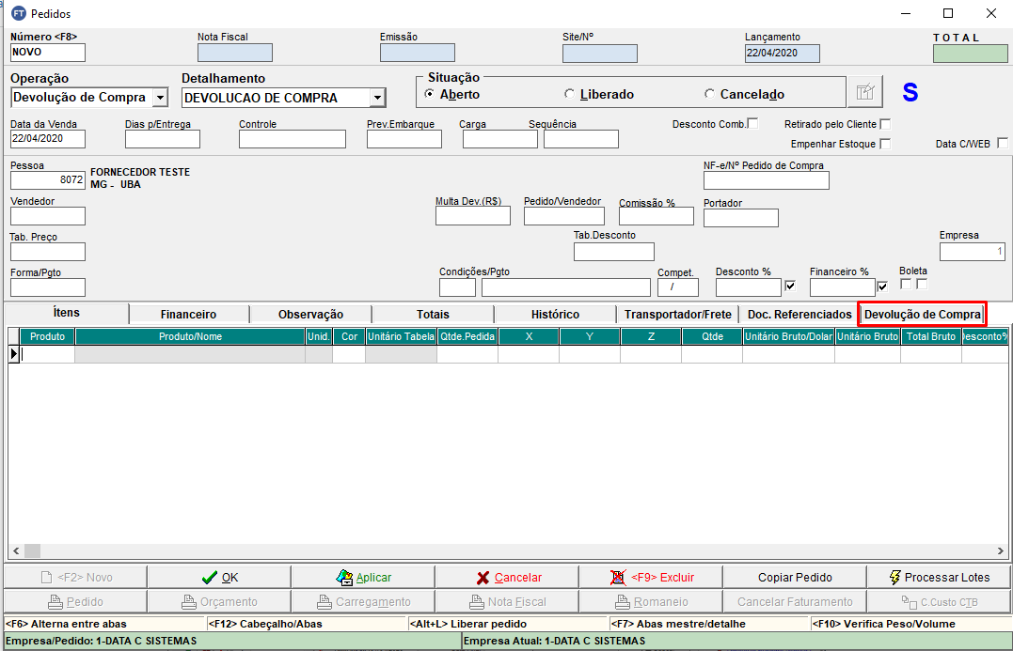Click the edit icon beside Situação
This screenshot has height=651, width=1013.
coord(865,92)
